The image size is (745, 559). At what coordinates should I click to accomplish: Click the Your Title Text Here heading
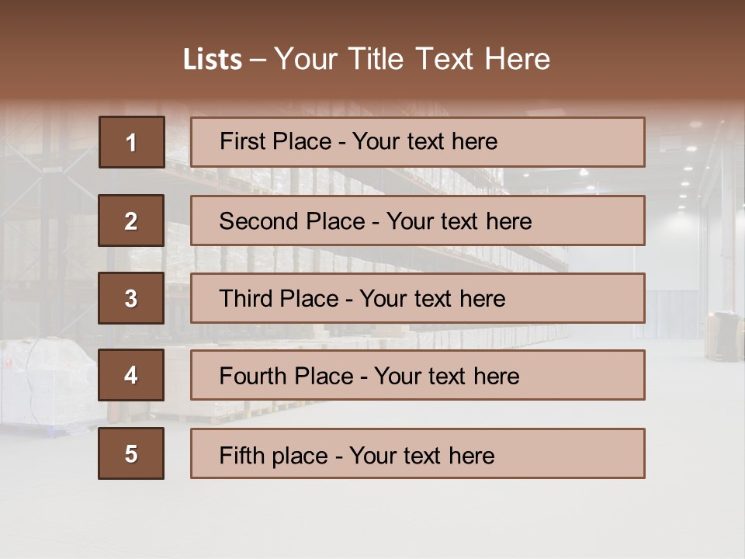[412, 59]
